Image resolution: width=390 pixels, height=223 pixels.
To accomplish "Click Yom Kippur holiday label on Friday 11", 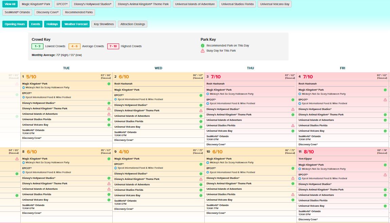I will click(x=305, y=159).
